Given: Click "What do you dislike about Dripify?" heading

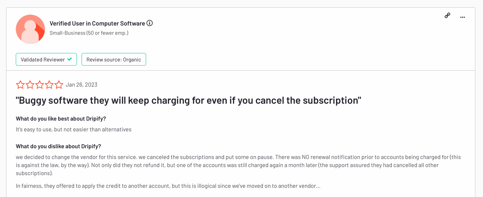Looking at the screenshot, I should pyautogui.click(x=58, y=146).
